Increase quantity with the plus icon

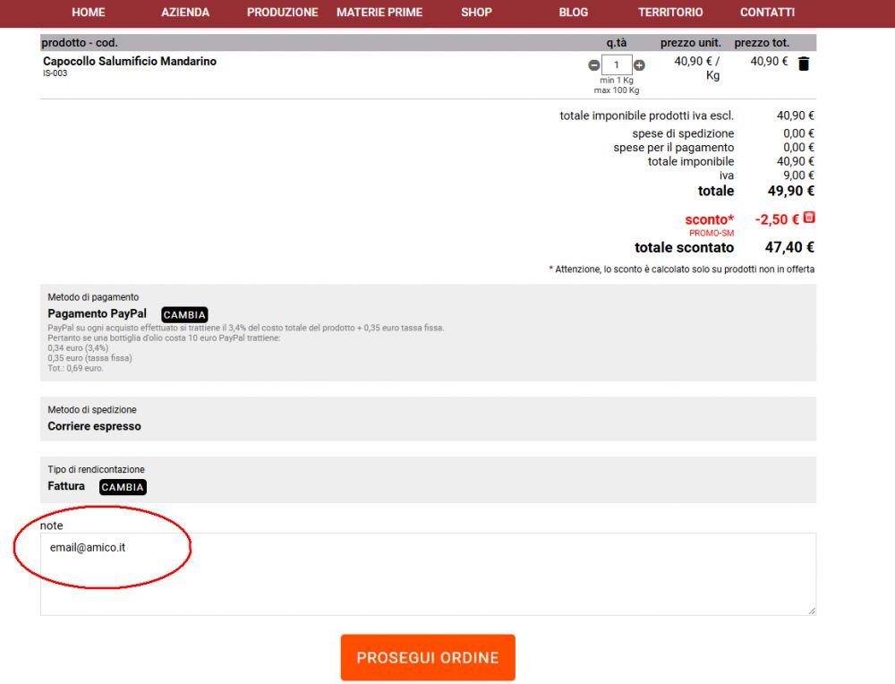coord(639,65)
